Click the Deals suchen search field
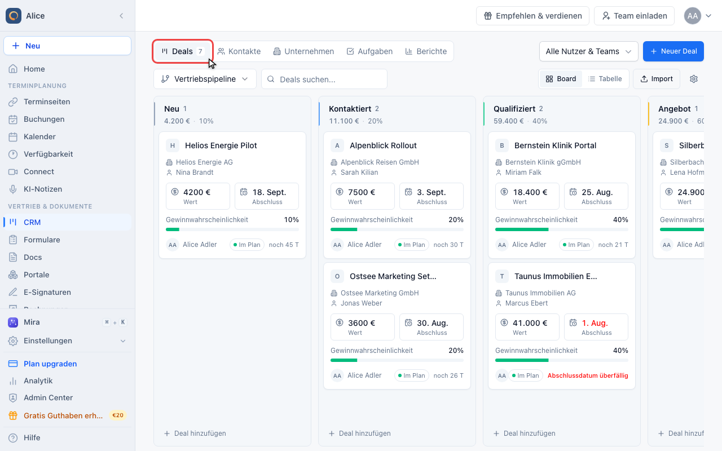The width and height of the screenshot is (722, 451). click(324, 79)
